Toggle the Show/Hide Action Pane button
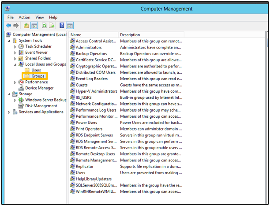 pos(70,26)
